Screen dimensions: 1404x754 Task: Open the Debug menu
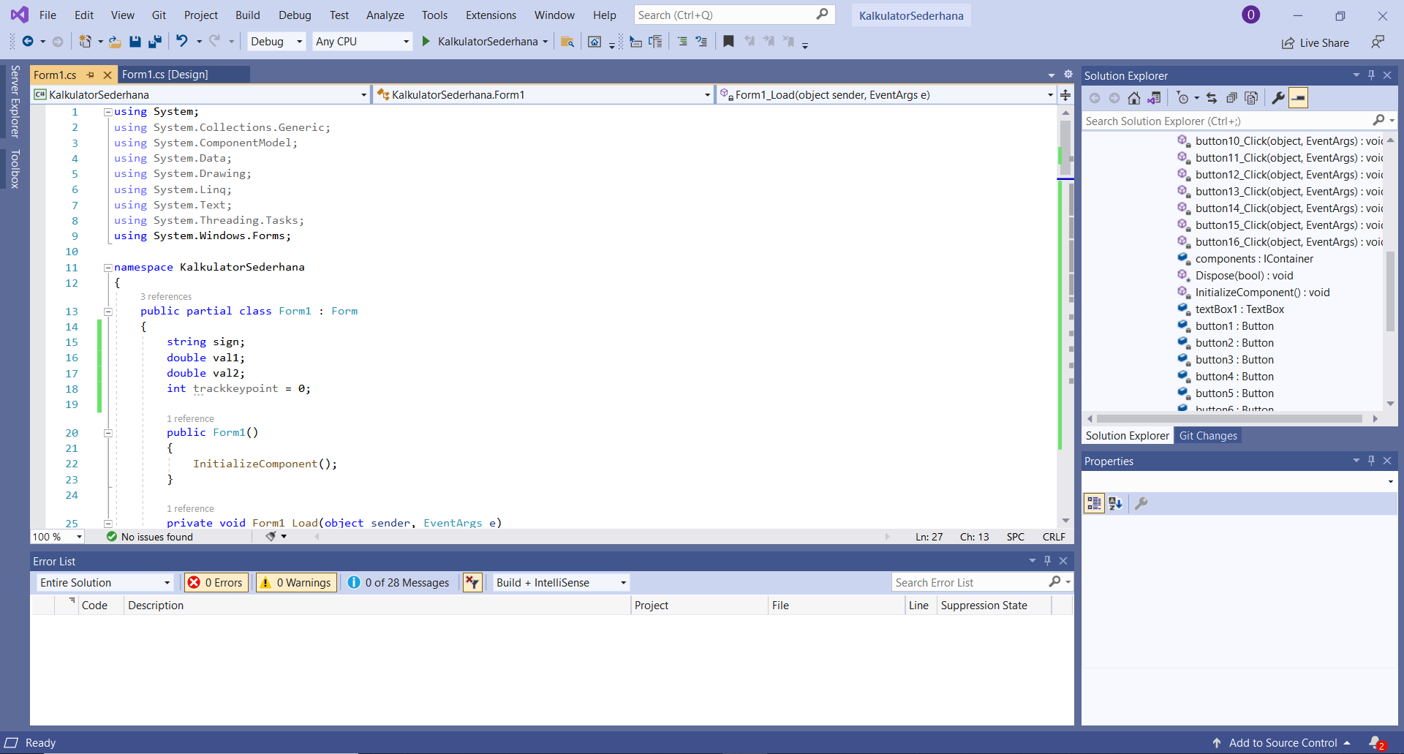(295, 15)
